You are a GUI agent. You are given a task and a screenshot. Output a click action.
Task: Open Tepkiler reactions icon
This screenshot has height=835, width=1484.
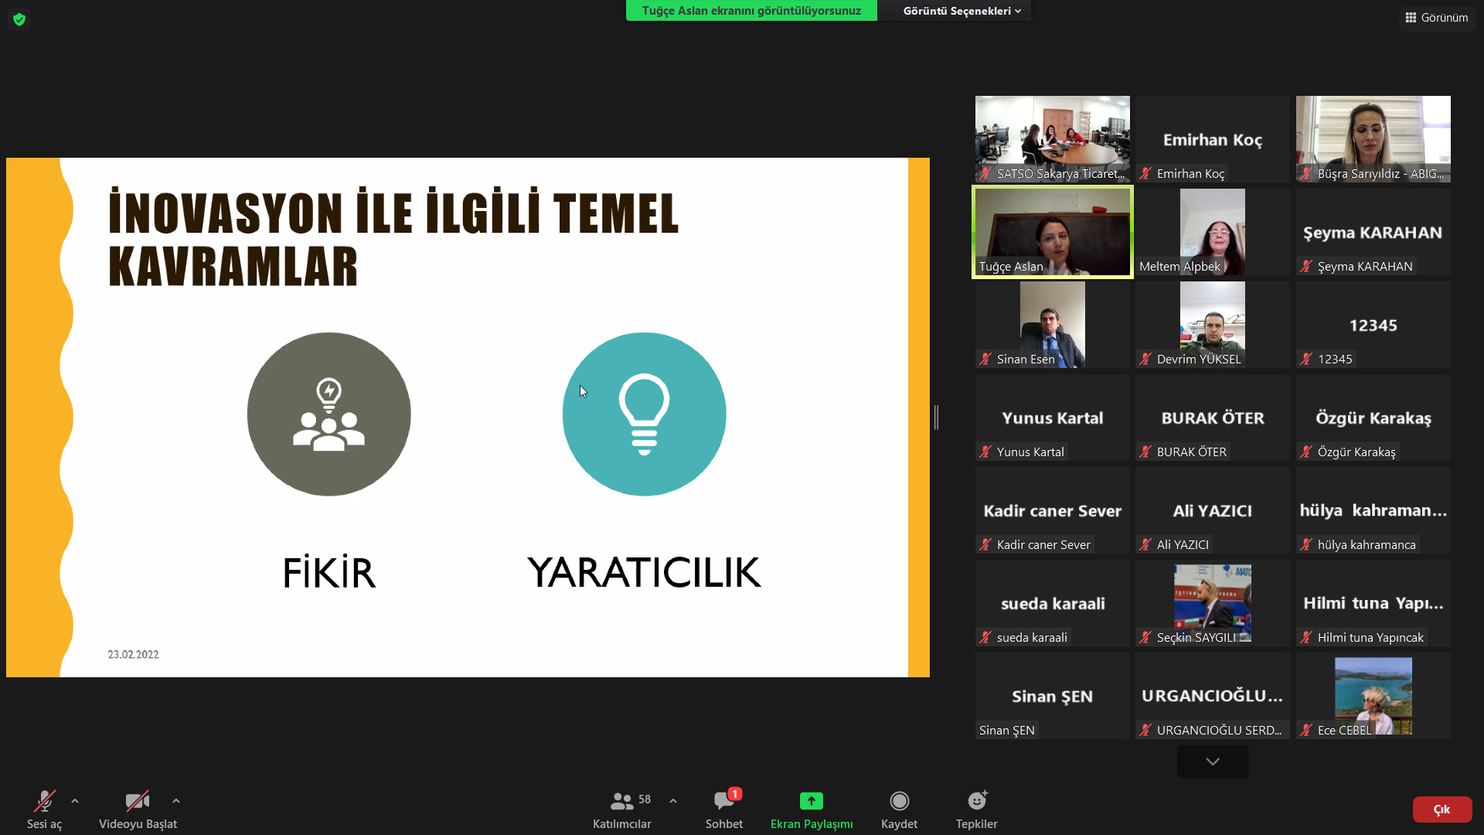point(976,801)
